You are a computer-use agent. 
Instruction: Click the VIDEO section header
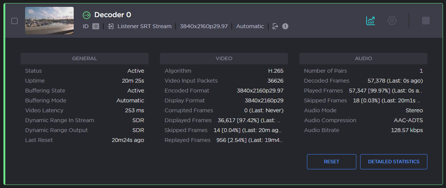(x=224, y=59)
